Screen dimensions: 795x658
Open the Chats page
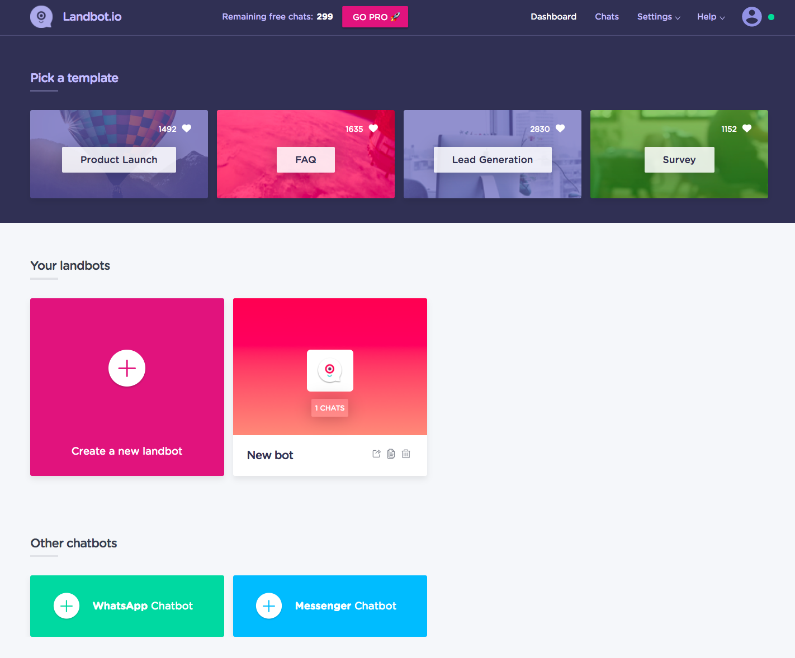[x=607, y=17]
